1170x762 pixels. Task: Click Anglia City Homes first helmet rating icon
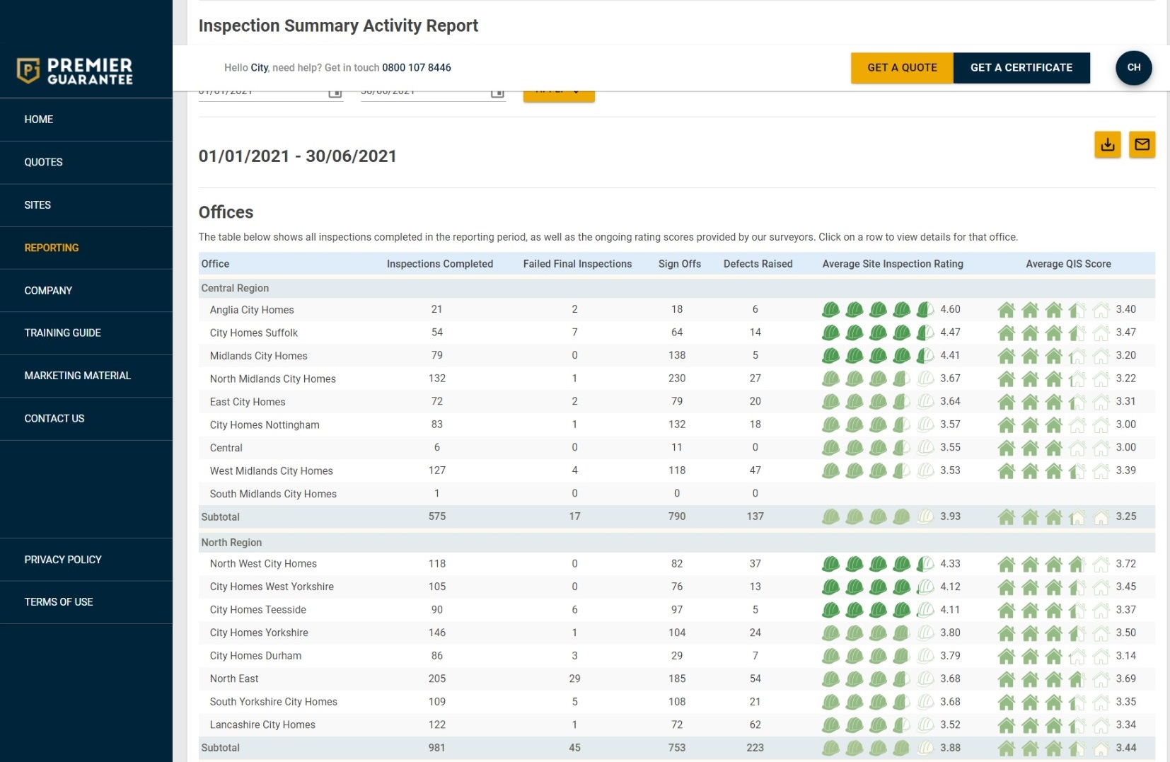click(830, 310)
